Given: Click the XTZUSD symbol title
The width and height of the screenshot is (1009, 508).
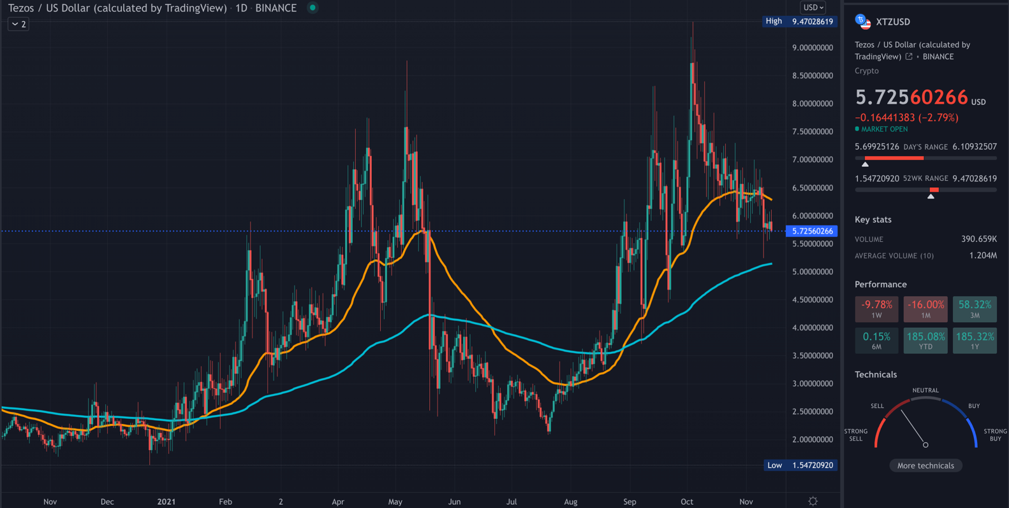Looking at the screenshot, I should [893, 22].
